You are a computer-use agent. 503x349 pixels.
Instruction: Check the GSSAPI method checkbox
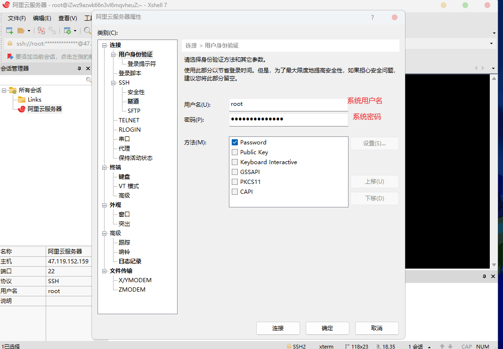click(235, 172)
